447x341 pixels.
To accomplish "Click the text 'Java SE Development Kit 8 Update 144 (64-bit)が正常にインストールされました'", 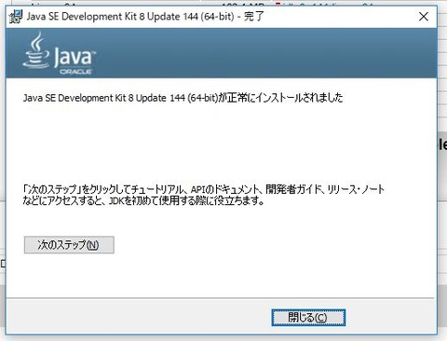I will click(x=183, y=98).
